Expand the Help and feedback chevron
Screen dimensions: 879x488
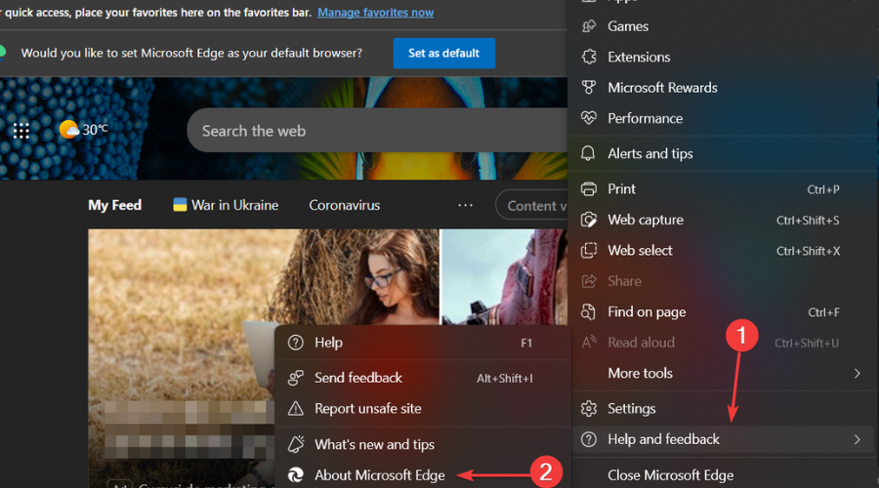tap(857, 440)
